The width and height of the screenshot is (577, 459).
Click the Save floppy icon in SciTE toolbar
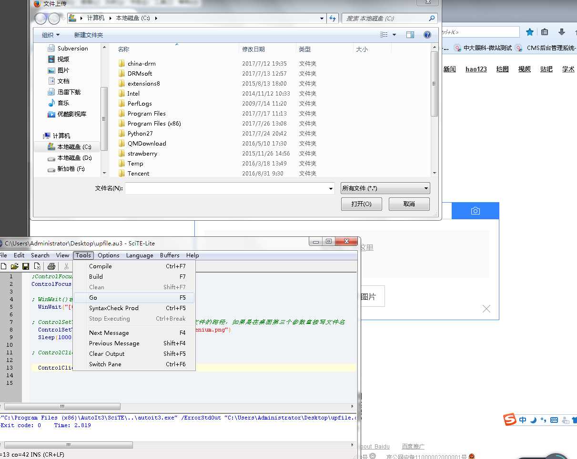pyautogui.click(x=26, y=266)
